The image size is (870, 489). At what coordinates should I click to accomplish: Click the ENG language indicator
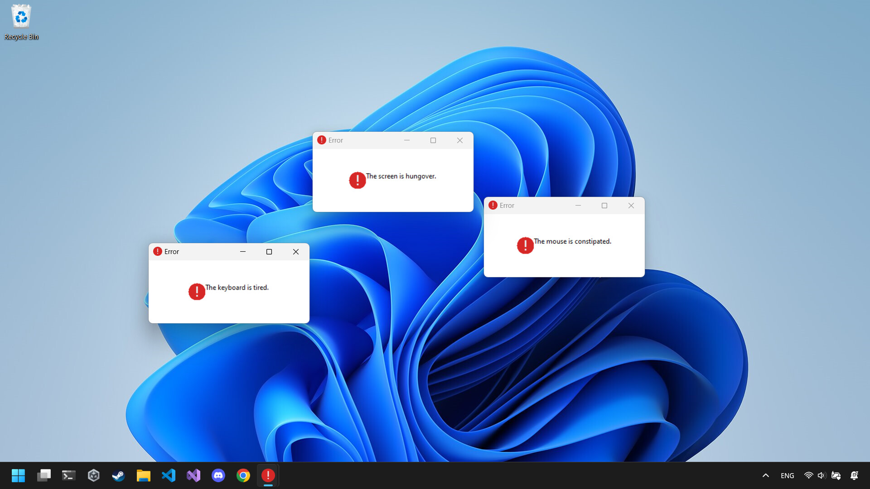click(787, 475)
